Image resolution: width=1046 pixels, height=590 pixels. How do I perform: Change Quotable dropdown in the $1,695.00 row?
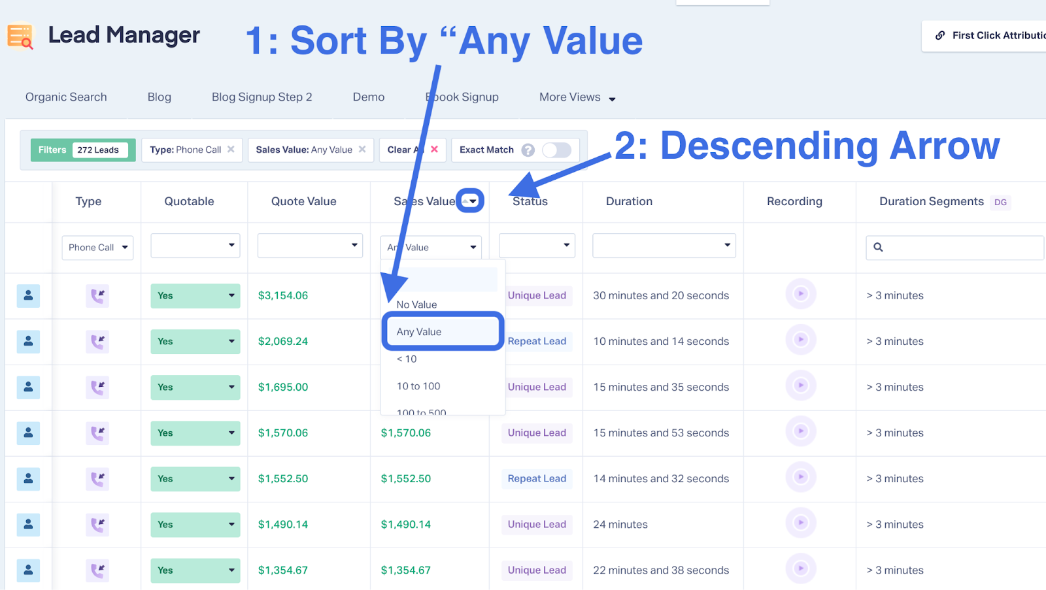click(x=195, y=387)
